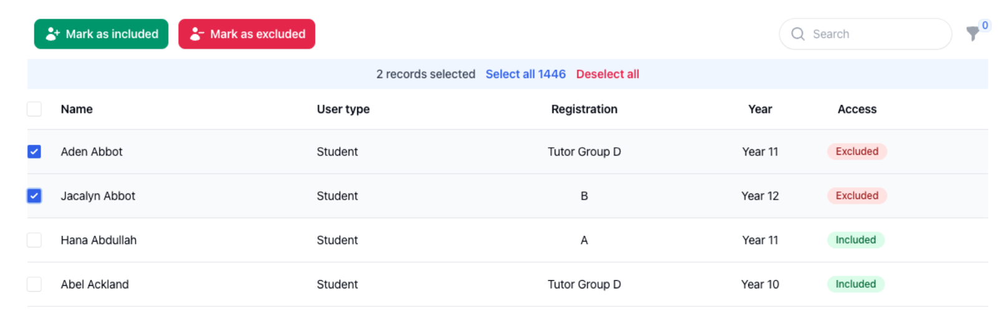
Task: Click Year 11 in Hana Abdullah row
Action: [760, 240]
